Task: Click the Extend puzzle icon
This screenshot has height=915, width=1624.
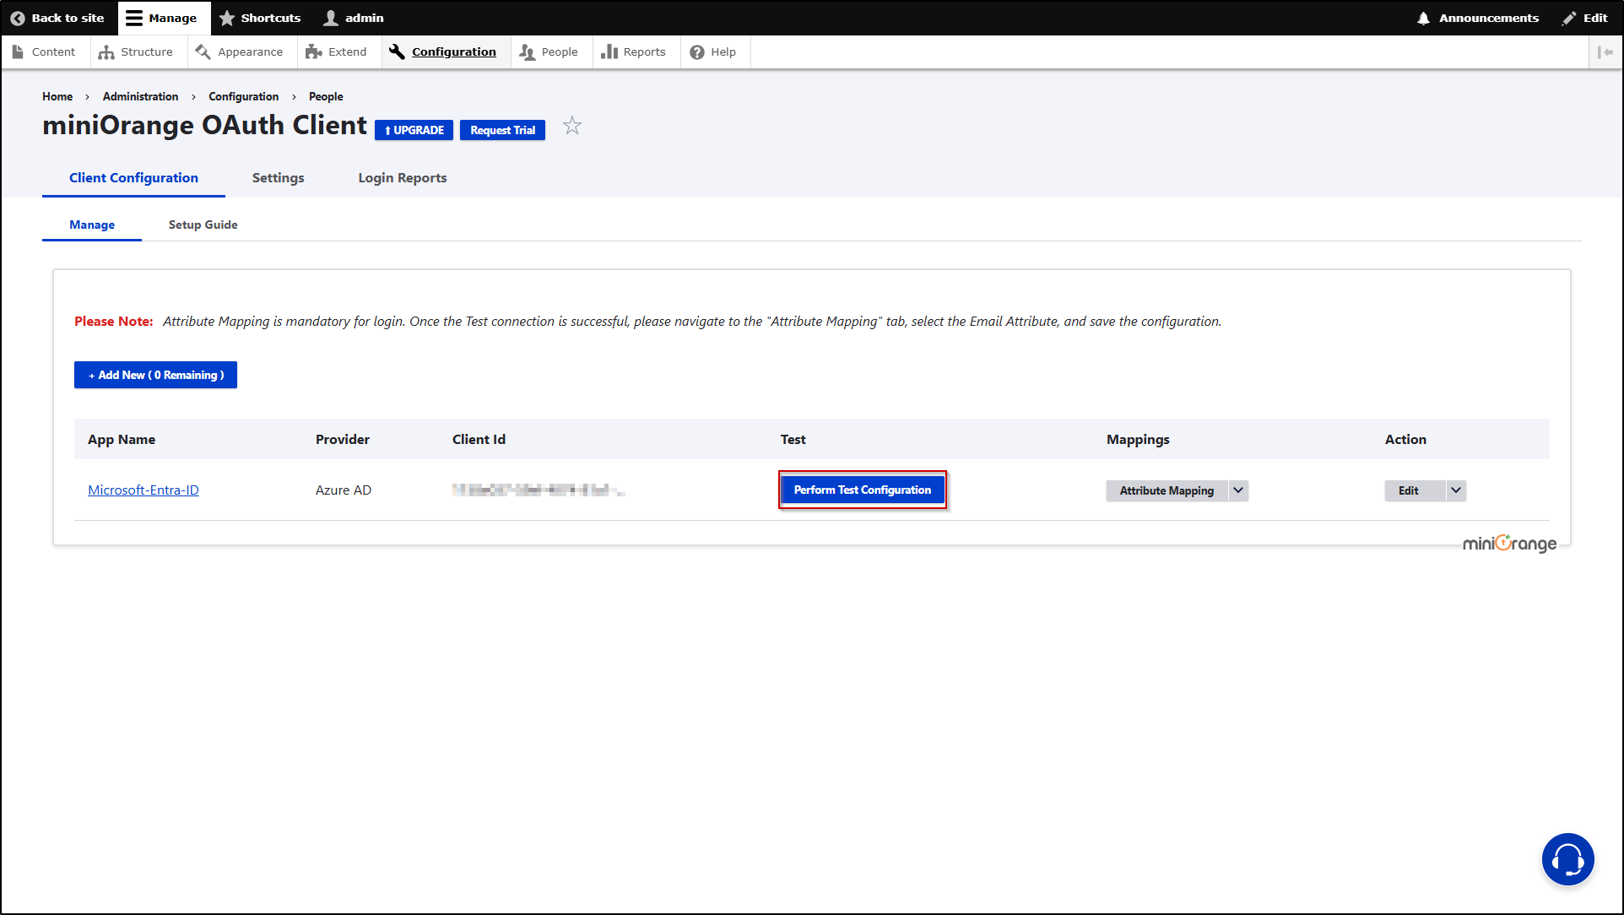Action: (x=314, y=51)
